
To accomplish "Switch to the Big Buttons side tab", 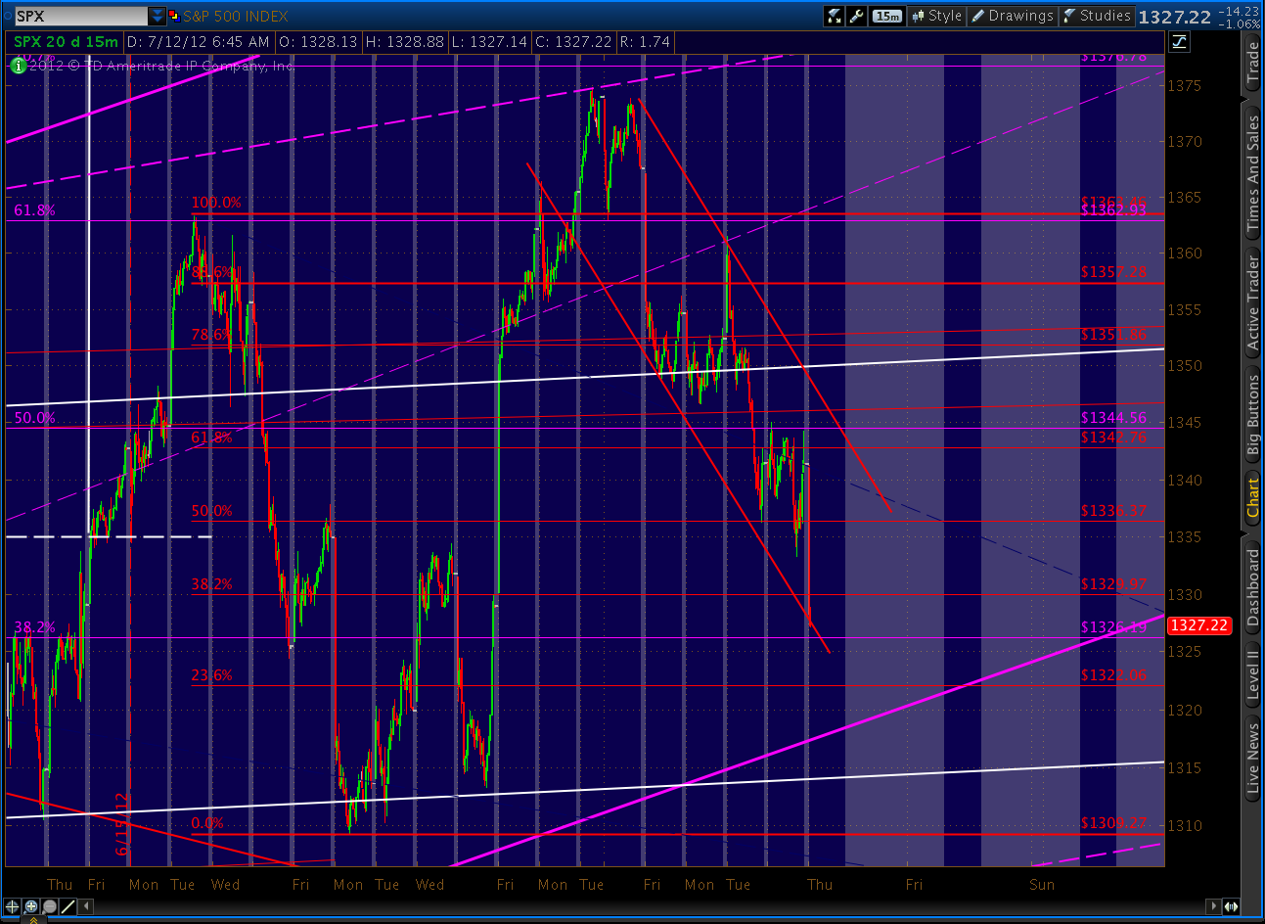I will (1252, 416).
